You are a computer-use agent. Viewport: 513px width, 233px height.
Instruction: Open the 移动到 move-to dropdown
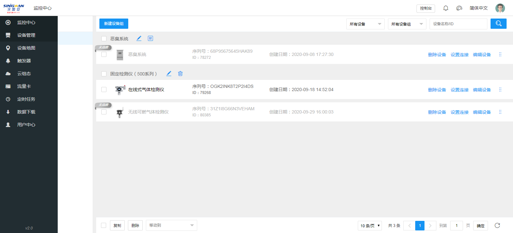point(171,225)
